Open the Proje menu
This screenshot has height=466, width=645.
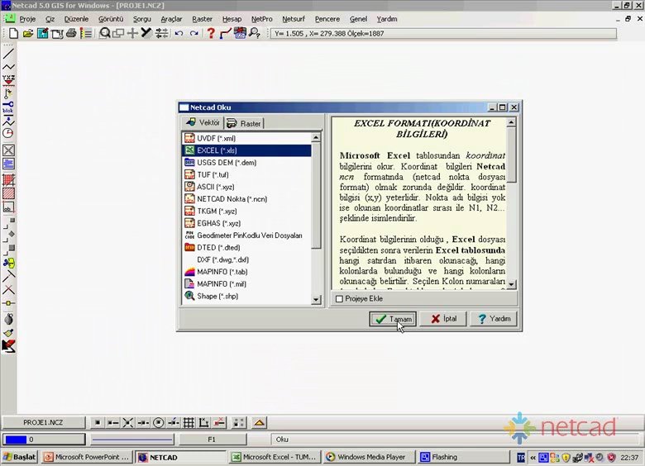pos(27,19)
